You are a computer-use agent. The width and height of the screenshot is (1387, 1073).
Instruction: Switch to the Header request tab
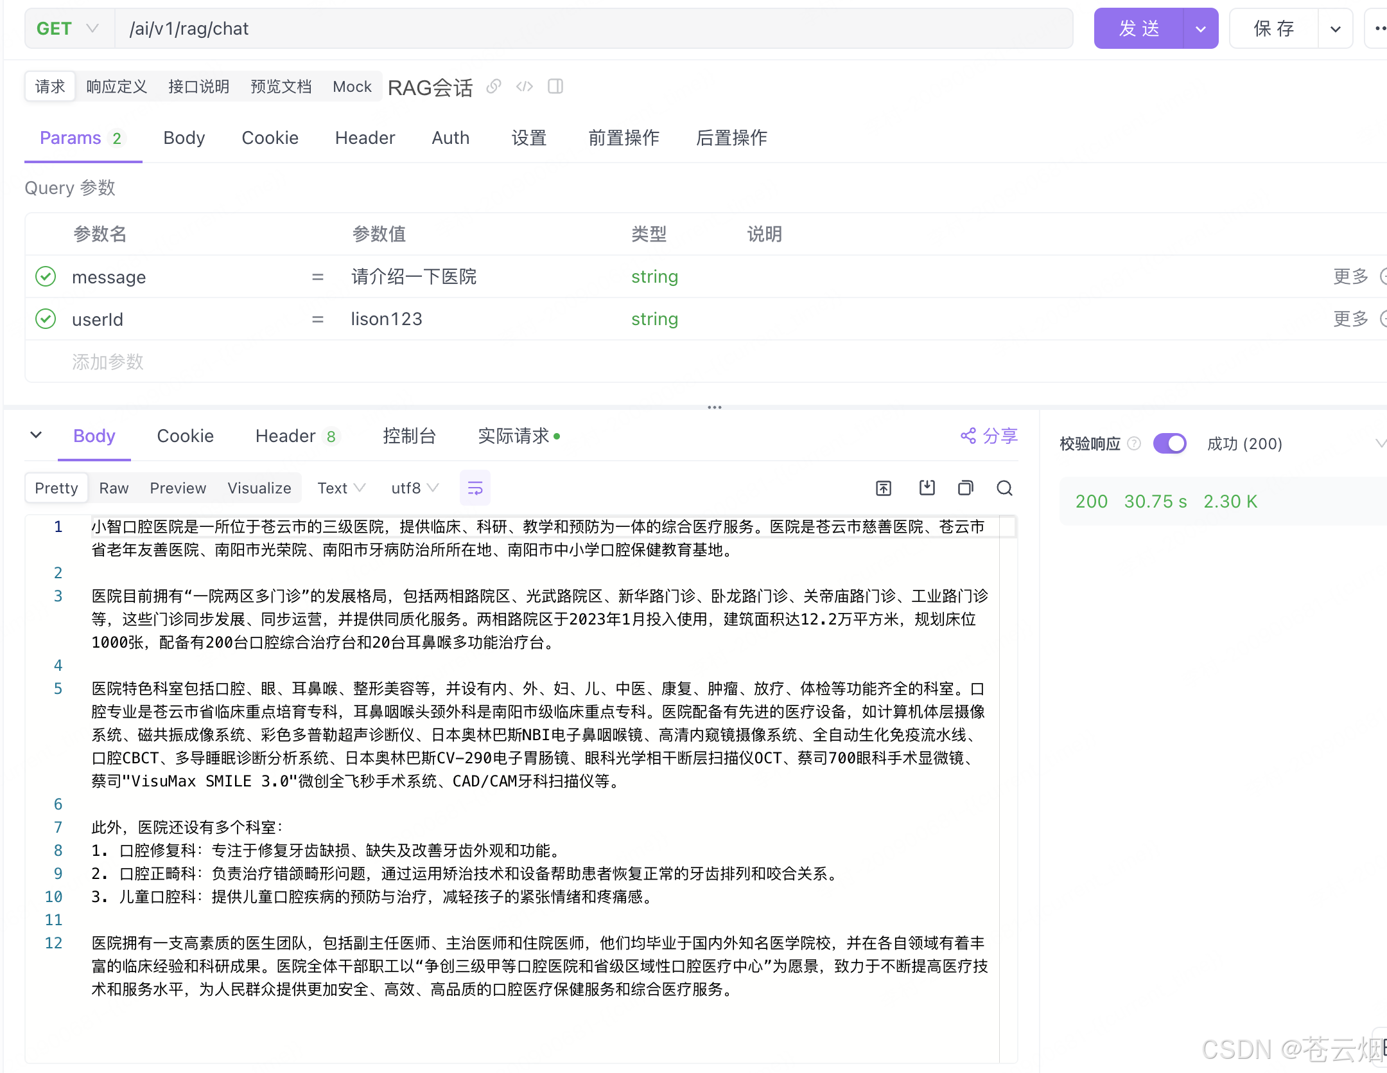pos(365,137)
